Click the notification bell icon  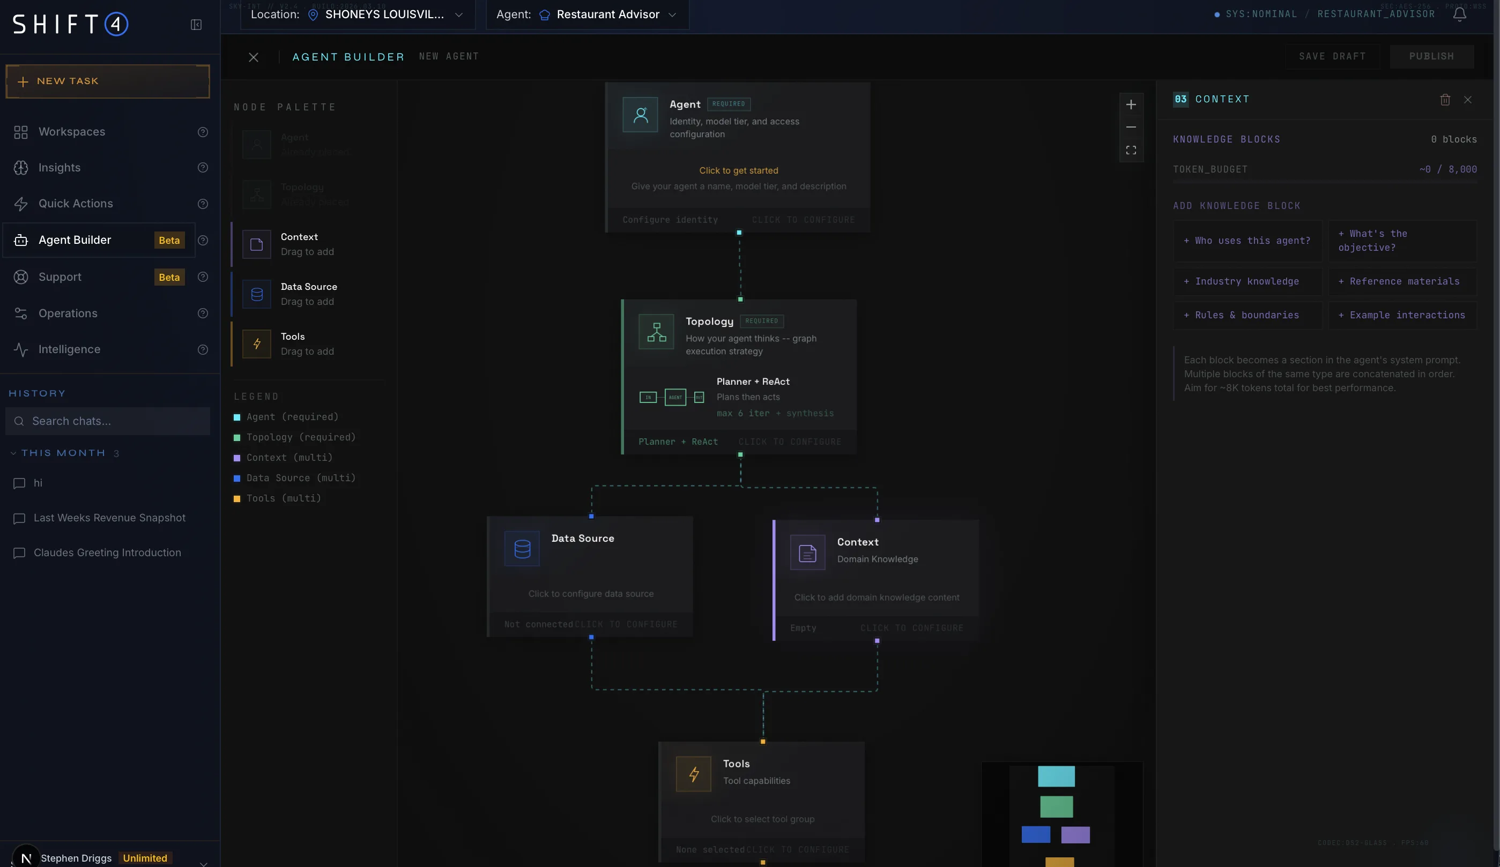[1459, 14]
